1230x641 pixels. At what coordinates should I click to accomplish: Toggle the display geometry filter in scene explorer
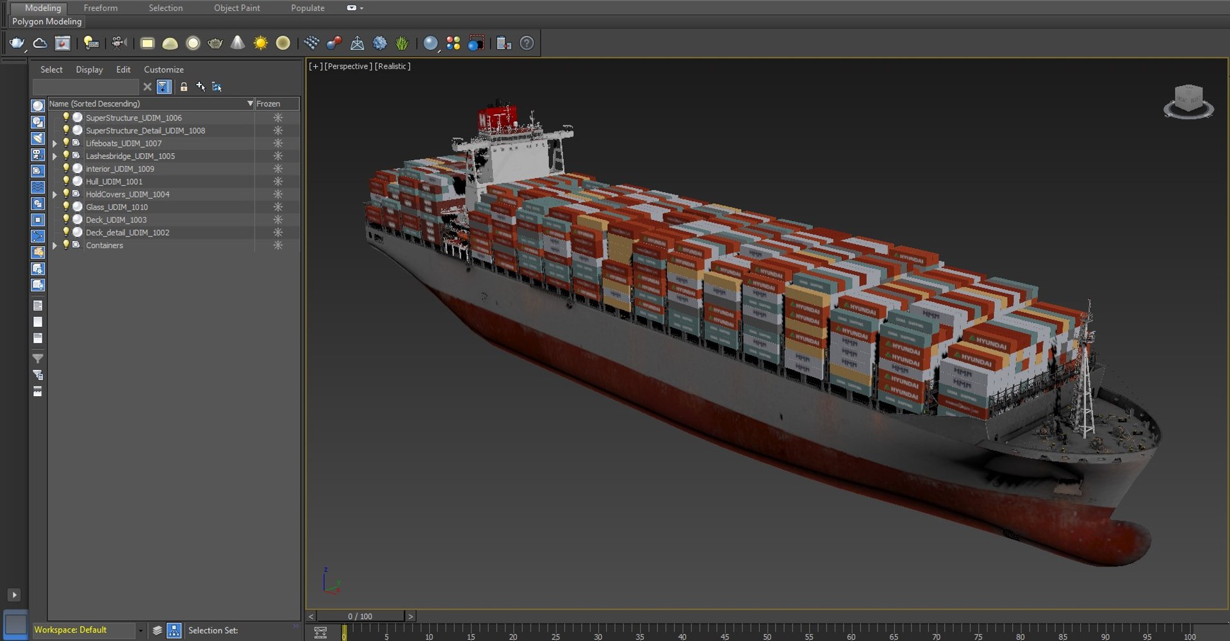point(38,105)
